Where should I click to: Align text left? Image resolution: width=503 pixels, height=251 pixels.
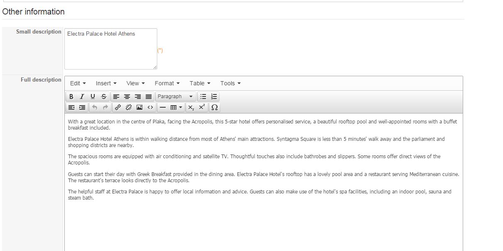pyautogui.click(x=116, y=97)
